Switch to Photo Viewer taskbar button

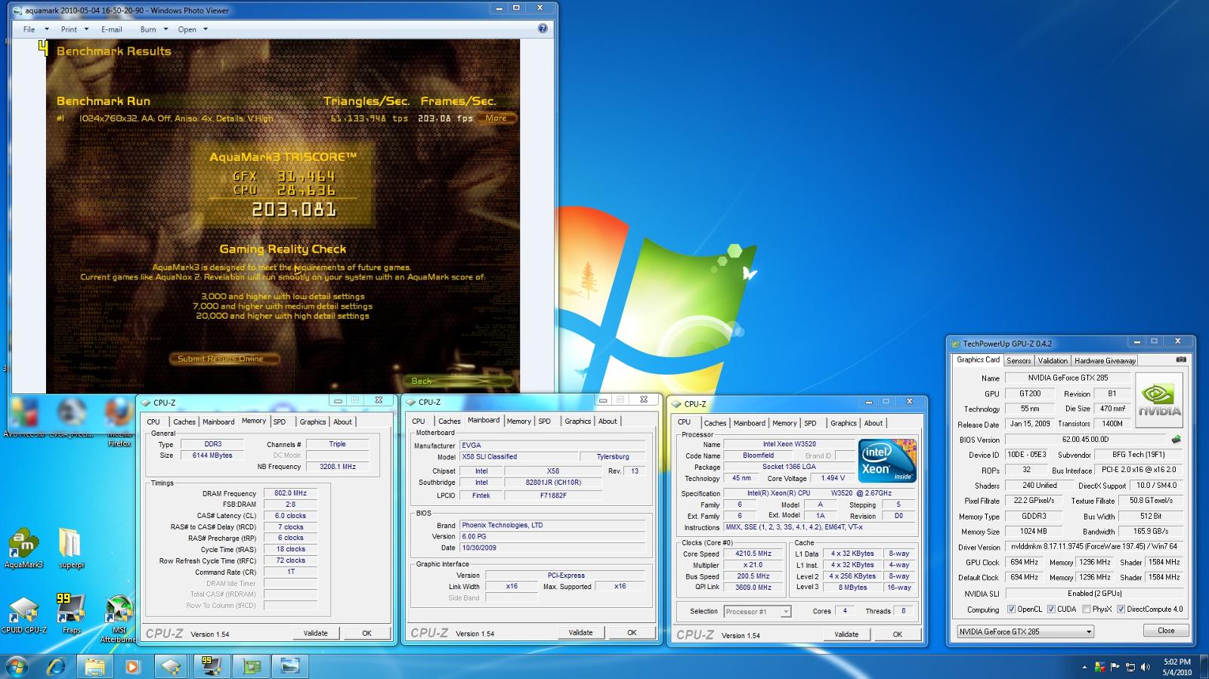point(290,666)
